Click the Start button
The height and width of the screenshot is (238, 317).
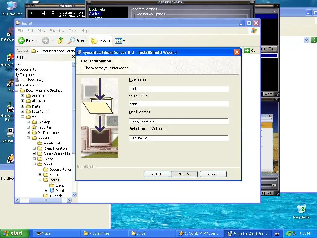click(14, 234)
